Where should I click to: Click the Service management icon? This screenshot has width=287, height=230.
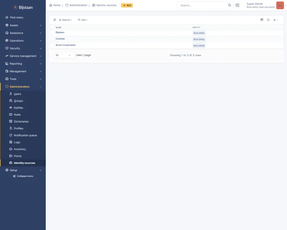(x=7, y=56)
